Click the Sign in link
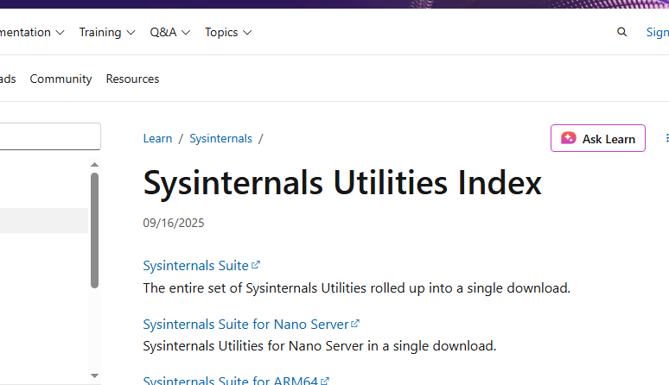Screen dimensions: 669x385 (x=658, y=33)
